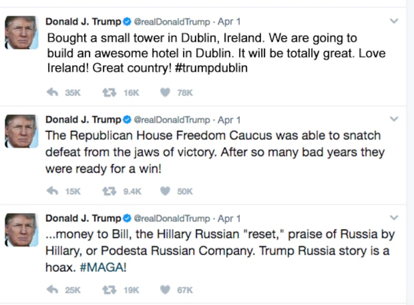Open the Freedom Caucus tweet's chevron menu

click(394, 119)
